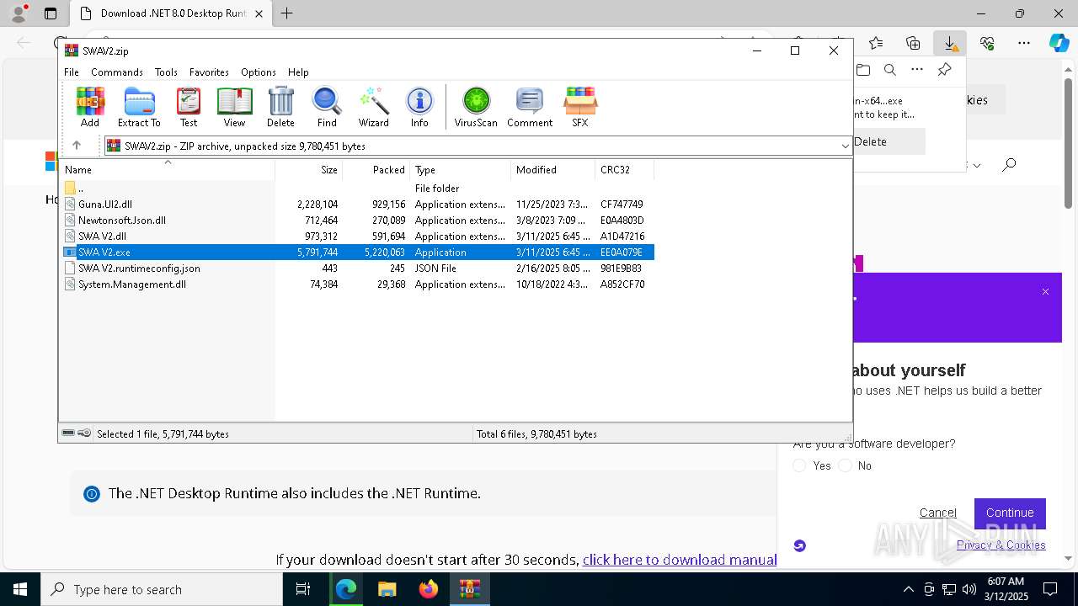This screenshot has width=1078, height=606.
Task: Open File Explorer from taskbar
Action: pyautogui.click(x=387, y=589)
